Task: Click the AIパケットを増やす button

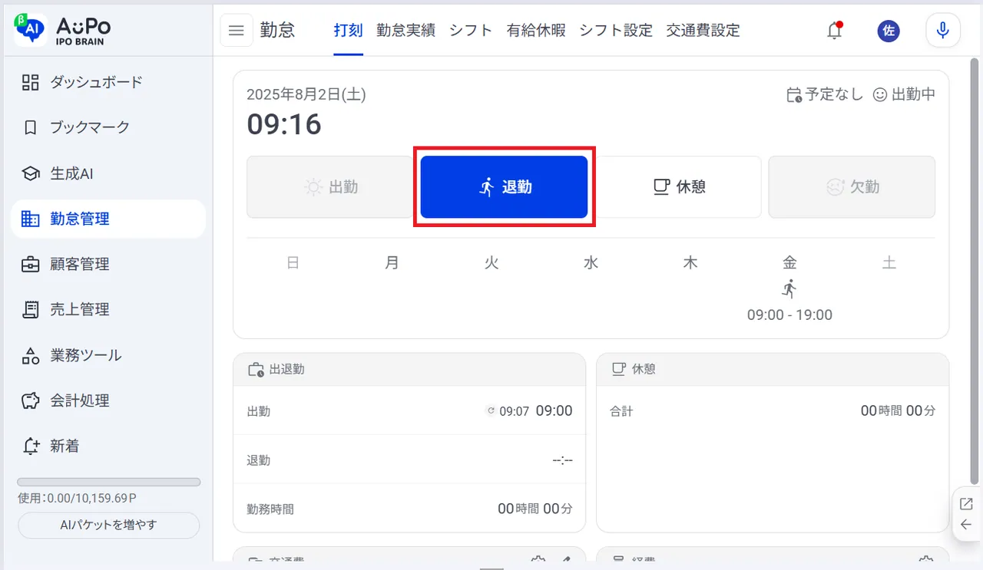Action: click(x=108, y=526)
